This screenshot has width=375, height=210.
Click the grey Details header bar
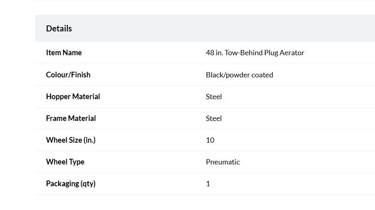(205, 29)
